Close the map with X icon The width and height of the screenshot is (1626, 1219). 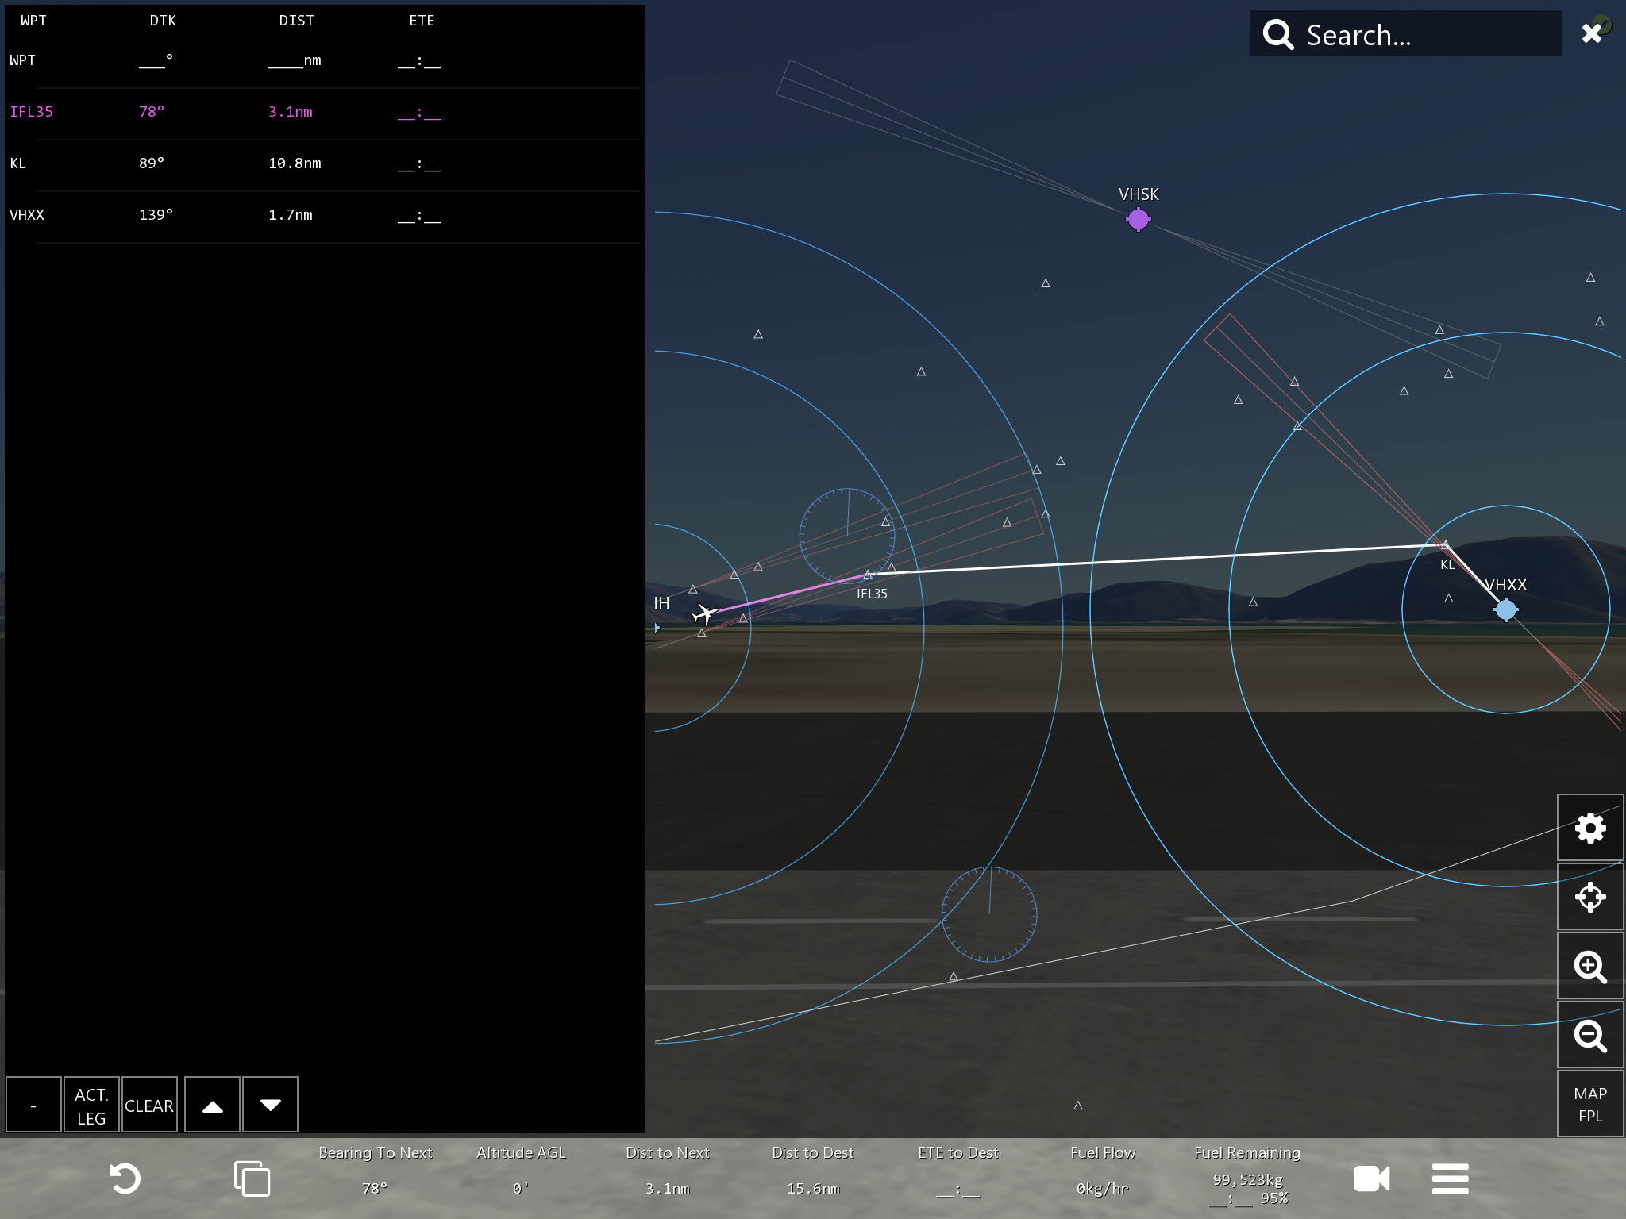tap(1592, 33)
